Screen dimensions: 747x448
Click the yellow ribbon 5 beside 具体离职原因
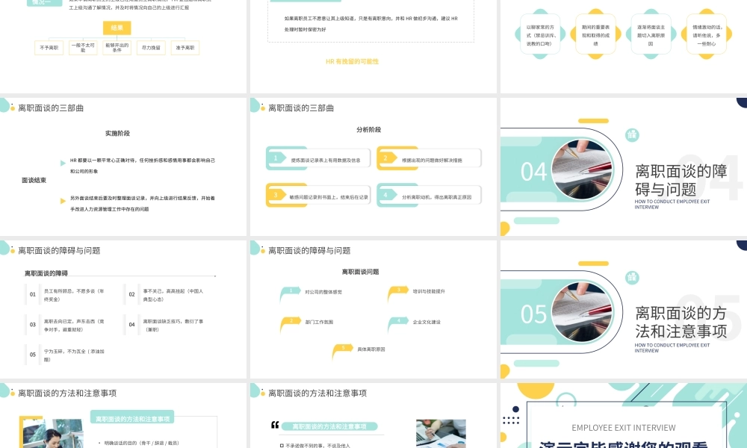(342, 350)
